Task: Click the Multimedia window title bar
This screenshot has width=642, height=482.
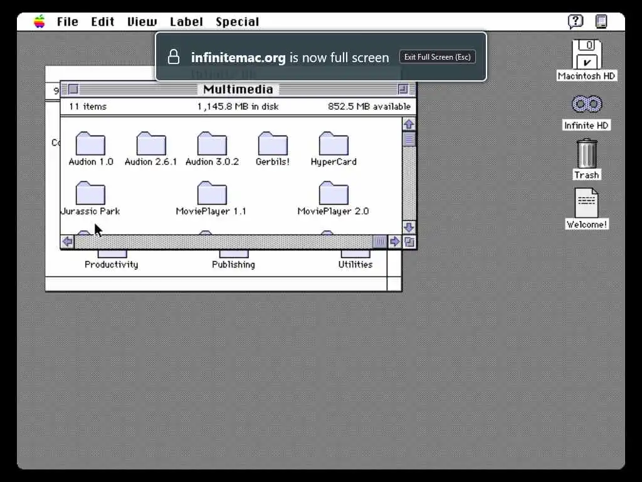Action: tap(238, 89)
